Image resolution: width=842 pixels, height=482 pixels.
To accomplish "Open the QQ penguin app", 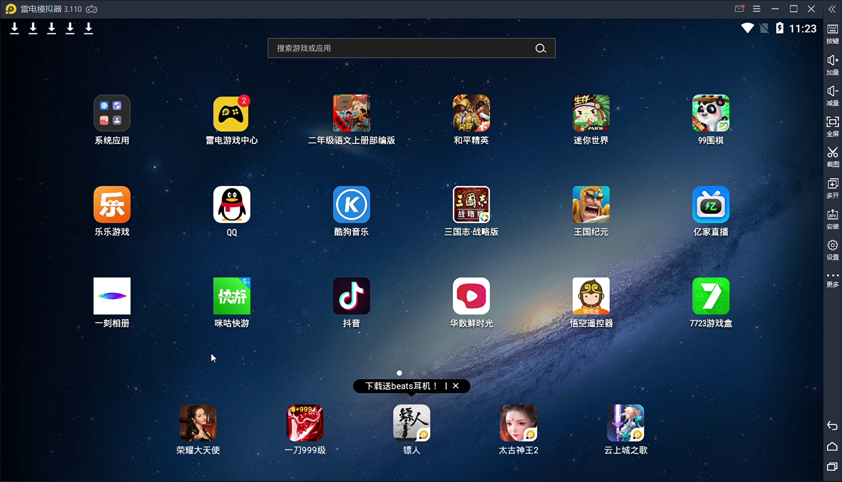I will (x=231, y=205).
